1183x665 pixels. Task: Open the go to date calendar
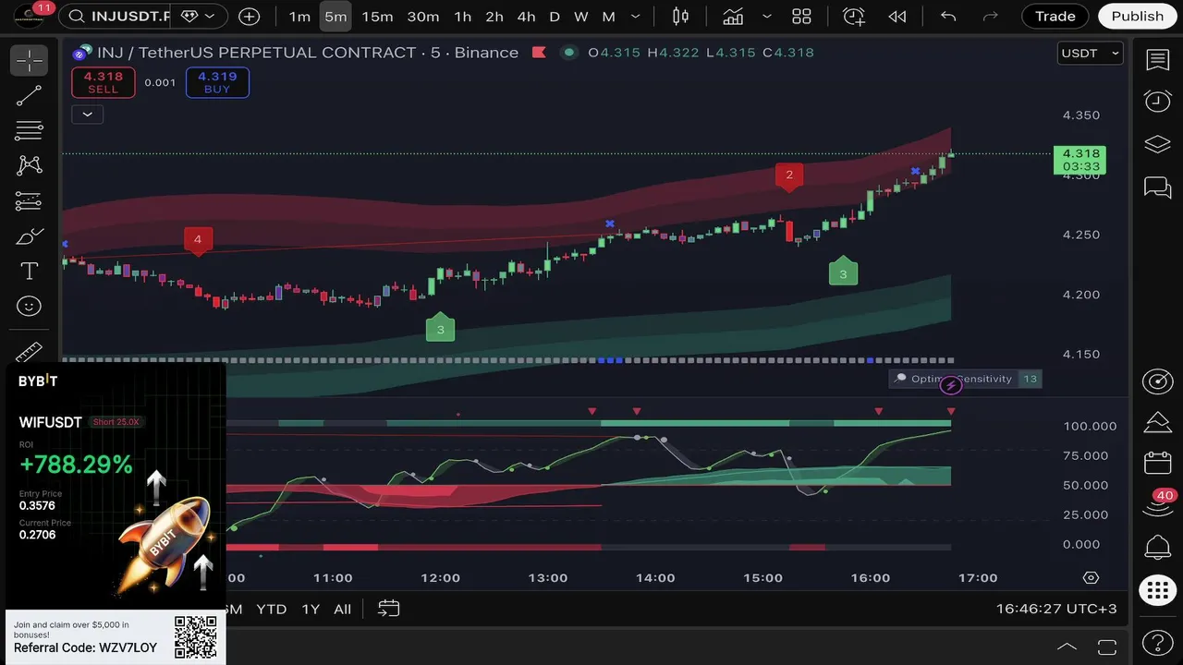point(389,609)
